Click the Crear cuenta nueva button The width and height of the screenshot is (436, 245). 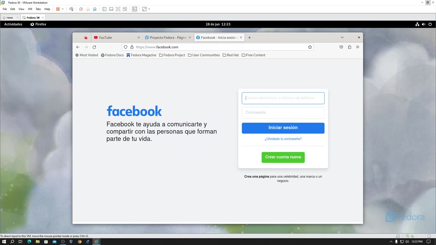(x=283, y=157)
